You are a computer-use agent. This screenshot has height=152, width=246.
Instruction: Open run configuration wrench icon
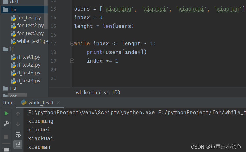pyautogui.click(x=6, y=124)
